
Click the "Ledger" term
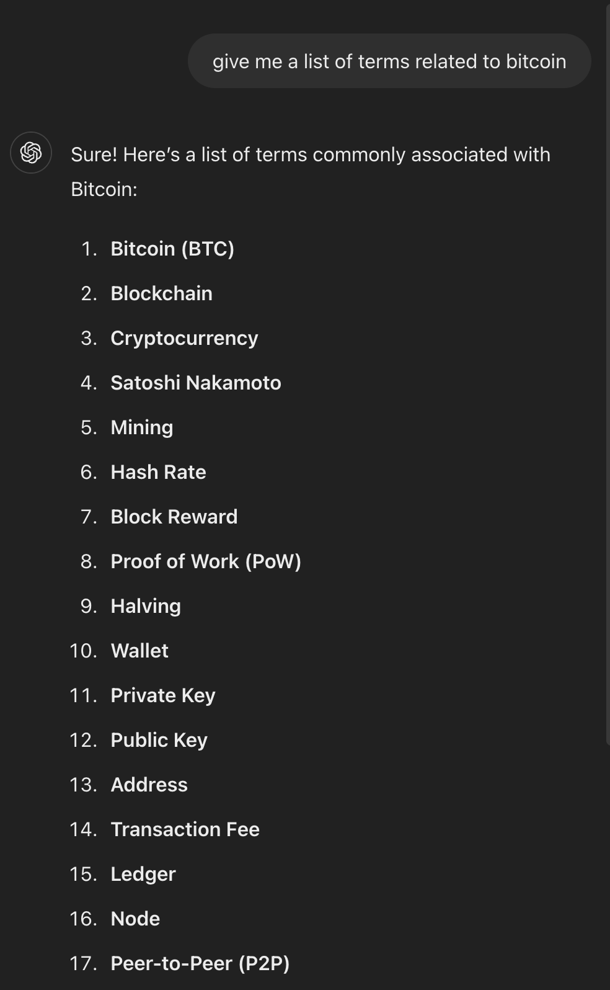tap(143, 874)
